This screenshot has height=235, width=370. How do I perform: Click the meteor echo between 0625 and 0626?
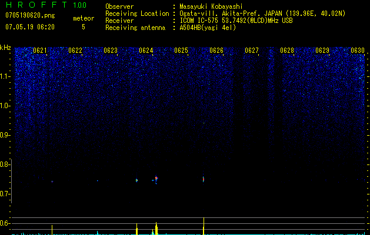(x=203, y=179)
